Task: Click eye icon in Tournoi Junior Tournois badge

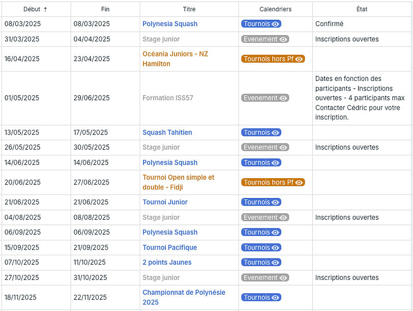Action: point(275,203)
